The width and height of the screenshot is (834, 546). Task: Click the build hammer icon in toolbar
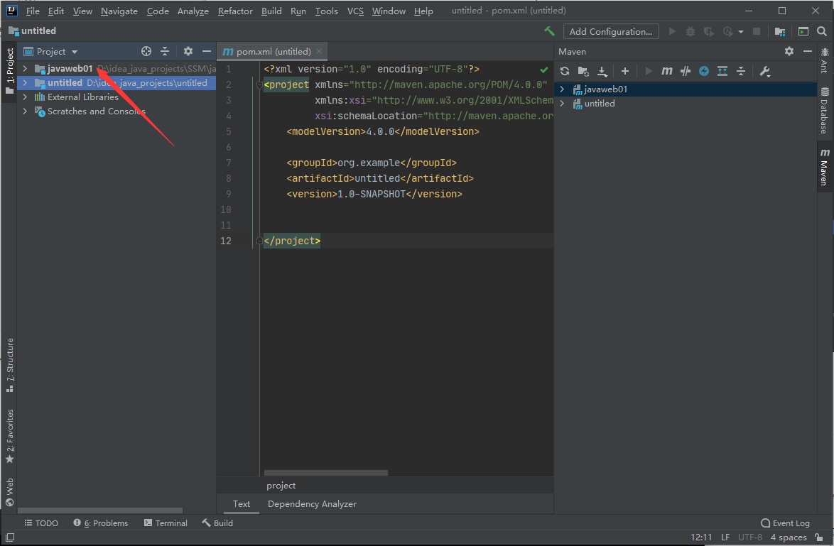[549, 31]
